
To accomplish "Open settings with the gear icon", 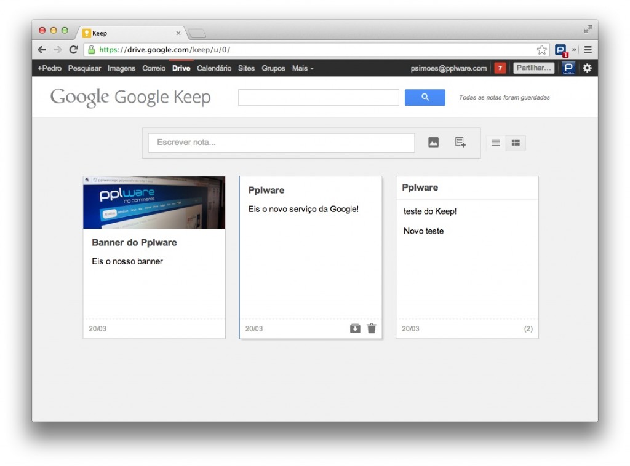I will [x=587, y=68].
